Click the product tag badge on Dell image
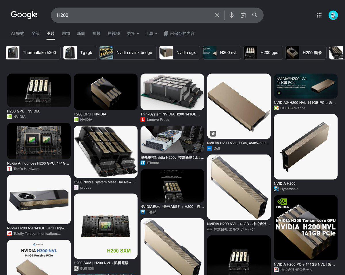 (213, 133)
